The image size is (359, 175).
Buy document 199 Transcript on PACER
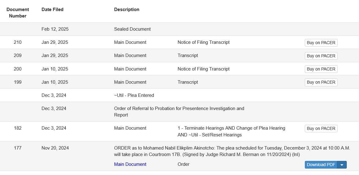pyautogui.click(x=321, y=82)
